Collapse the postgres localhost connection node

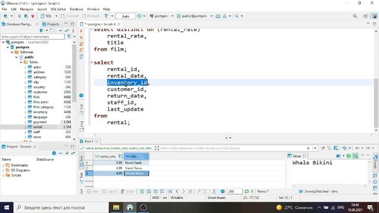pyautogui.click(x=3, y=42)
